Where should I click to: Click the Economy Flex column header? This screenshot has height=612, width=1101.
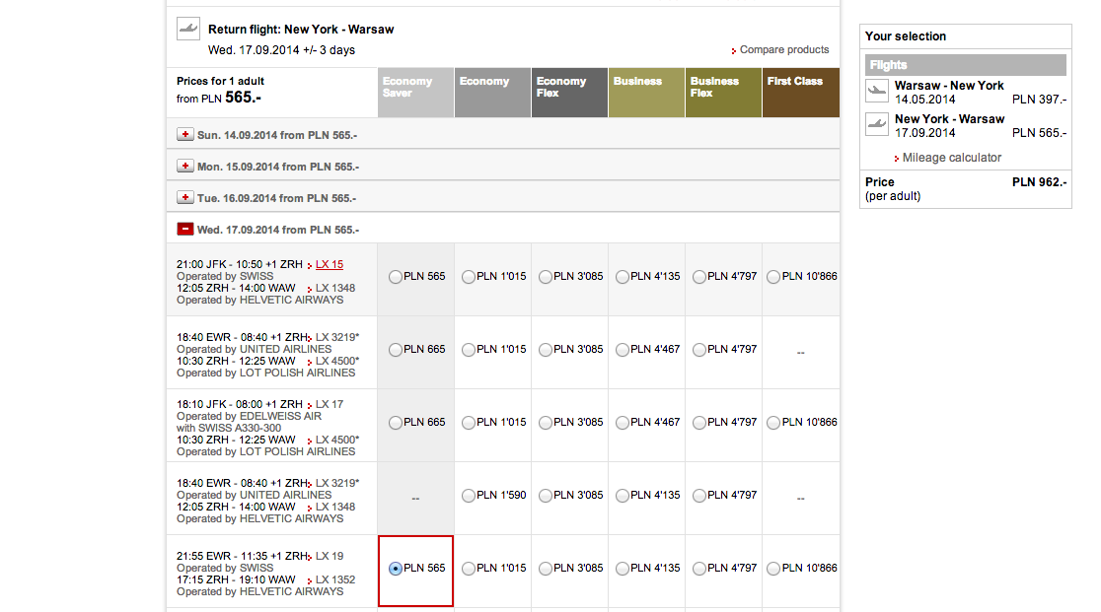569,93
